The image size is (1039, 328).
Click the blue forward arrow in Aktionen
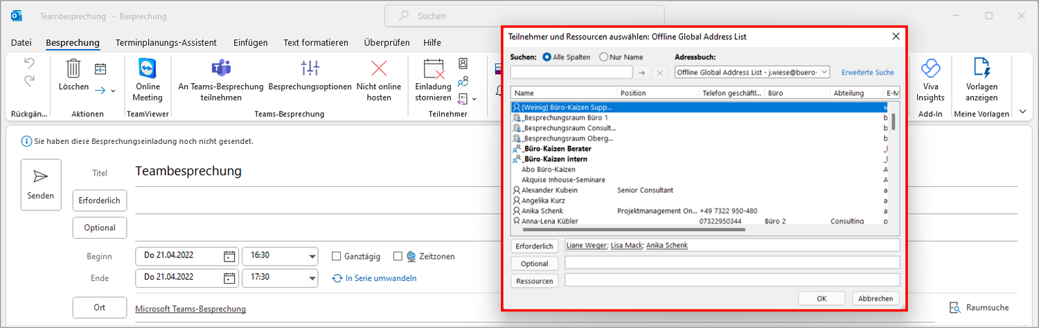click(x=100, y=90)
